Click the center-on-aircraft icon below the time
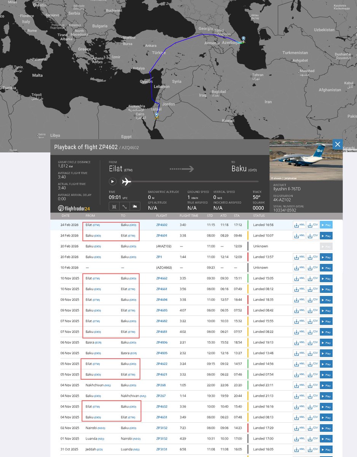Screen dimensions: 357x457 point(113,206)
